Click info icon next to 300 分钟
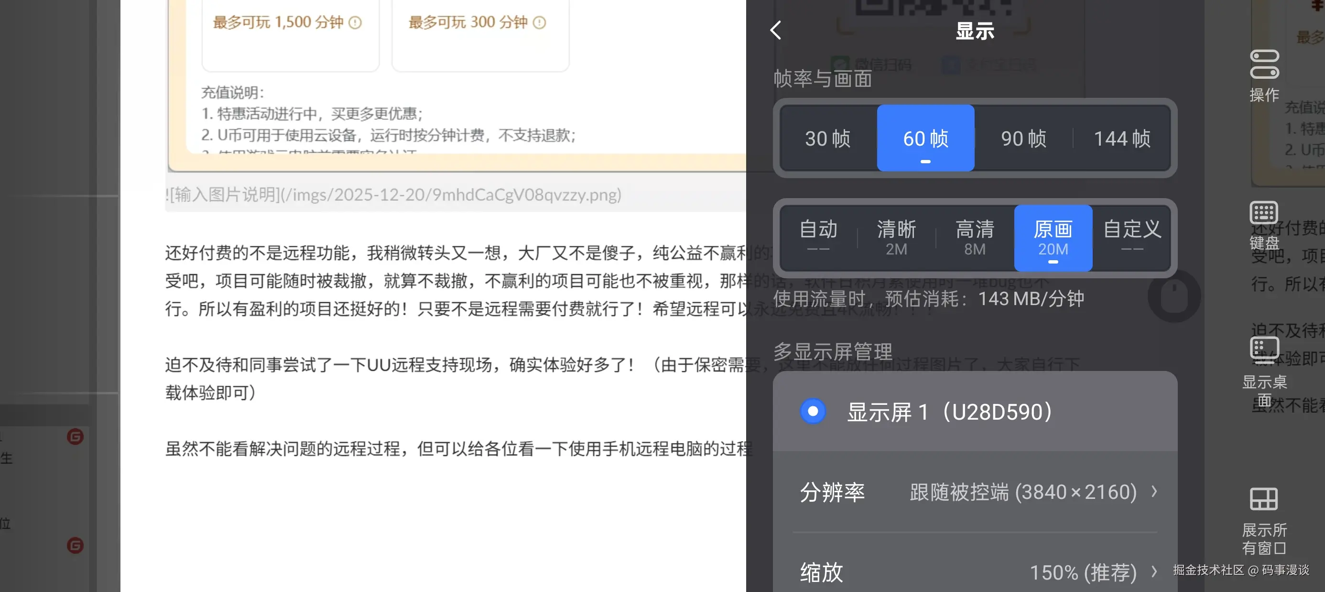The image size is (1325, 592). tap(539, 22)
